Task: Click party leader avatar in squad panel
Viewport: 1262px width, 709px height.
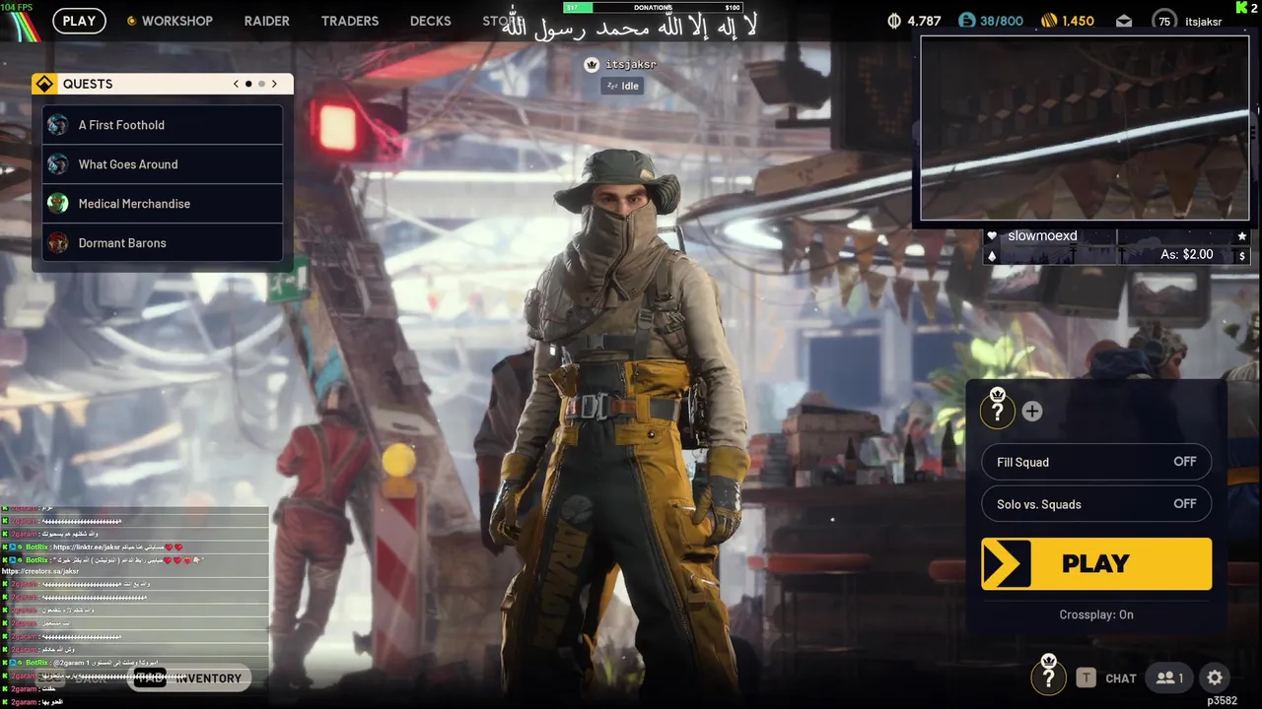Action: click(x=997, y=409)
